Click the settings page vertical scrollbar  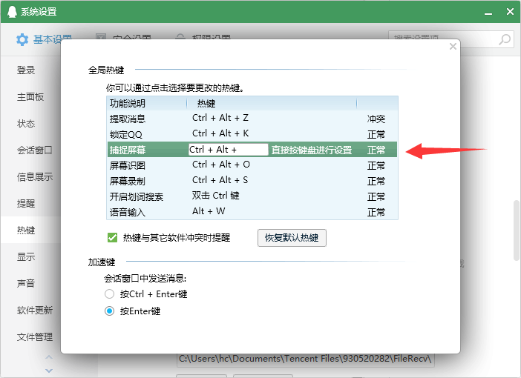click(x=517, y=231)
